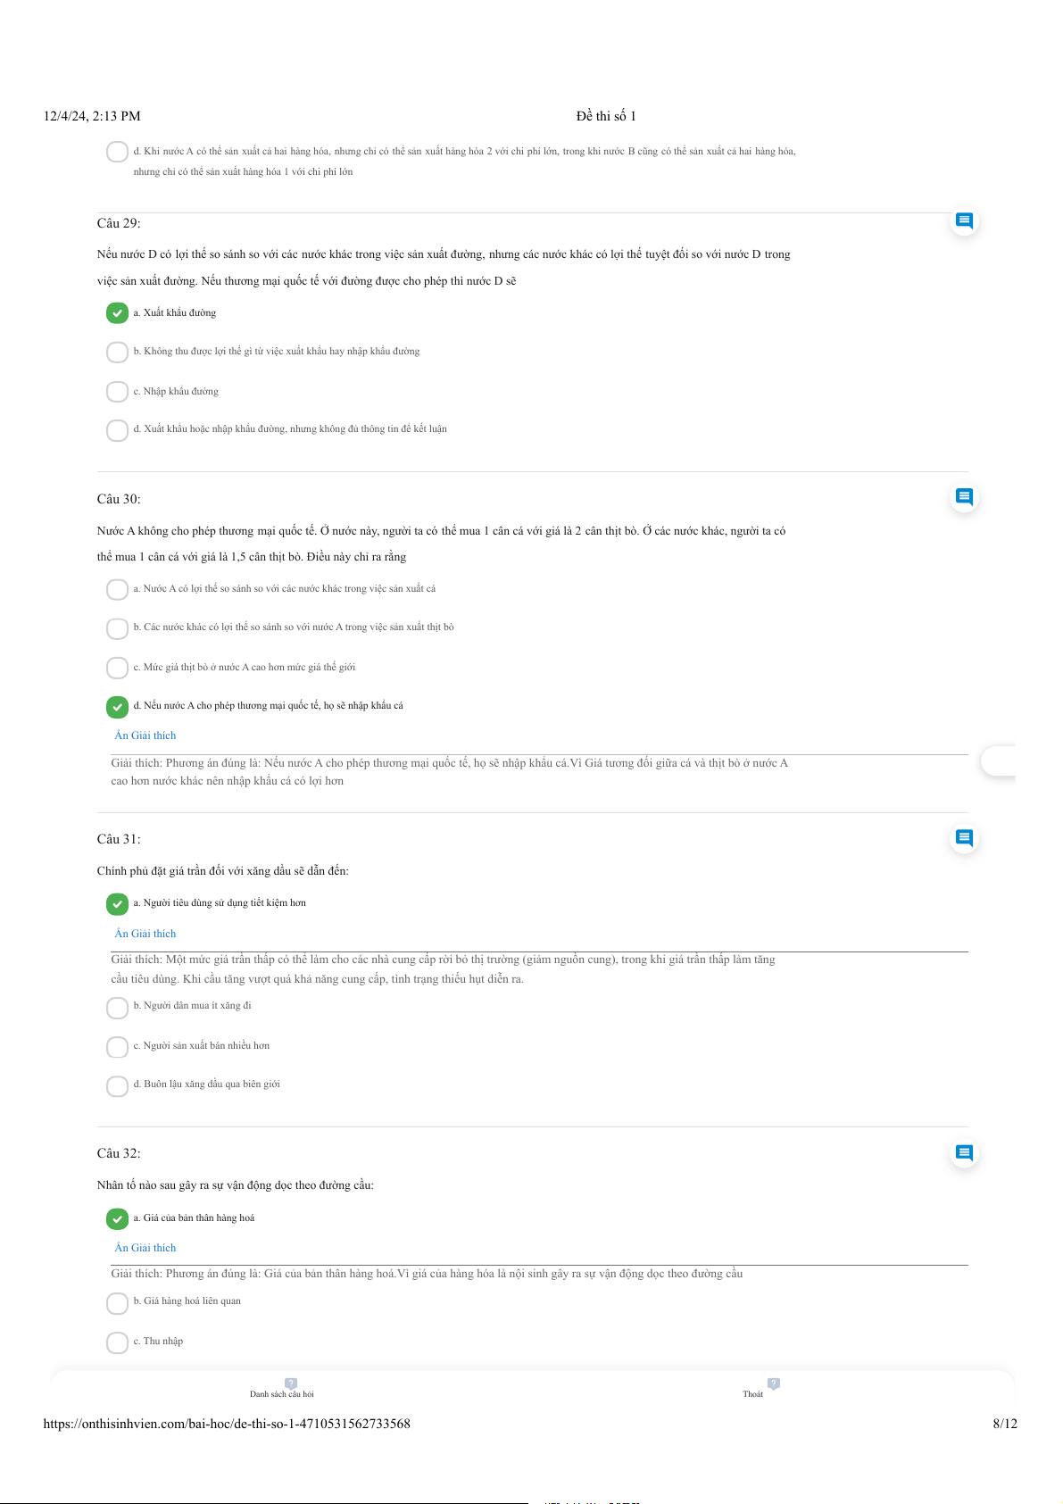Select answer 'b. Không thu được lợi thế gì'
The height and width of the screenshot is (1504, 1063).
click(x=117, y=353)
